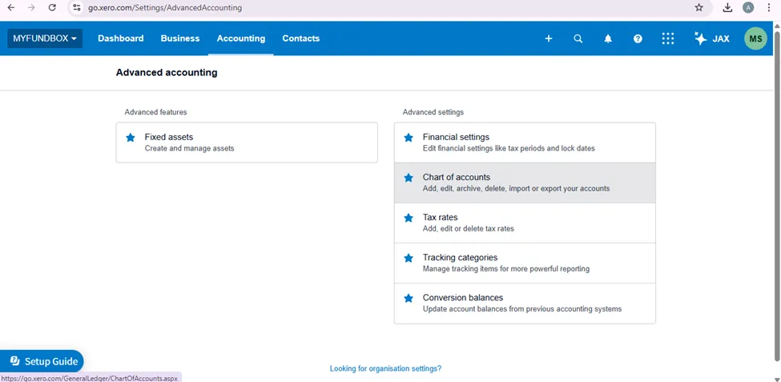781x382 pixels.
Task: Toggle favourite star for Fixed assets
Action: 131,138
